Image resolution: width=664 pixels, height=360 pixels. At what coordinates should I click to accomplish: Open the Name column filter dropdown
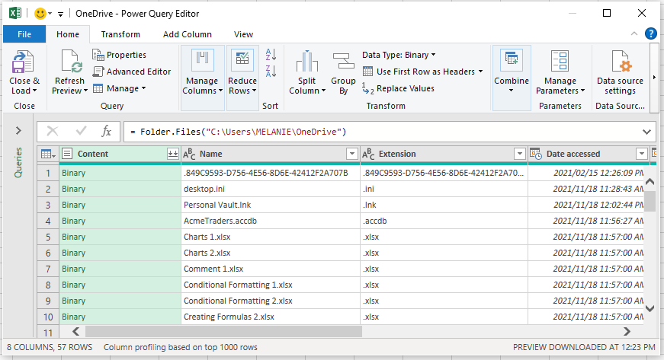pos(351,154)
